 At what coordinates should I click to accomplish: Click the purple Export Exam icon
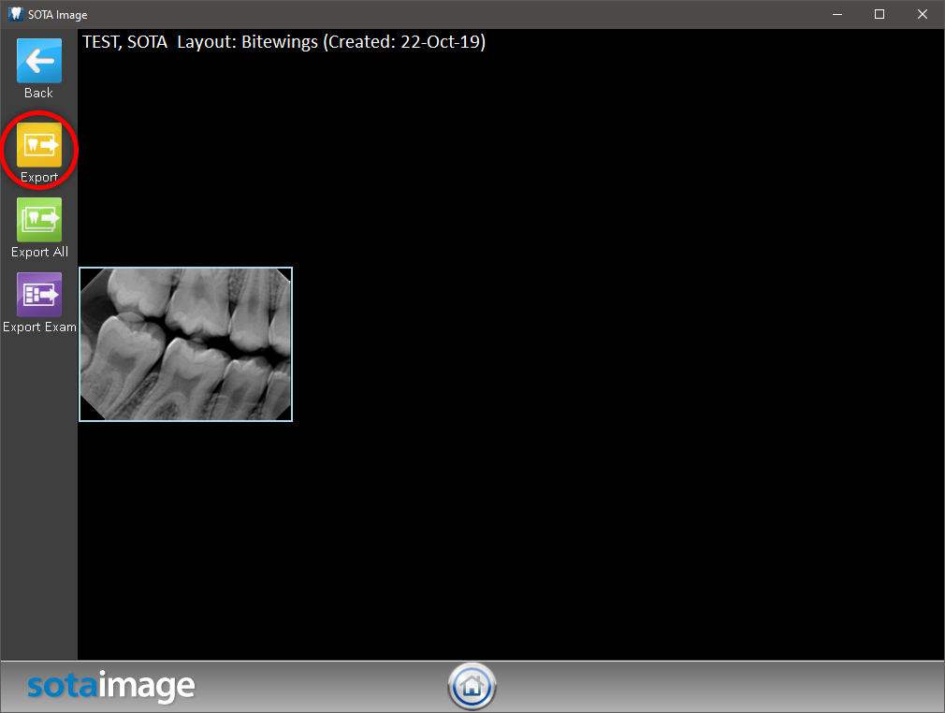38,295
